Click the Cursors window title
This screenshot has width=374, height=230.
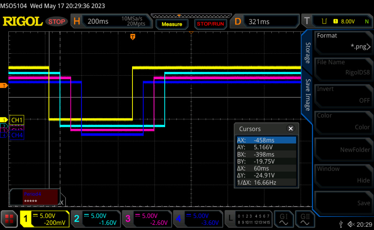point(250,129)
